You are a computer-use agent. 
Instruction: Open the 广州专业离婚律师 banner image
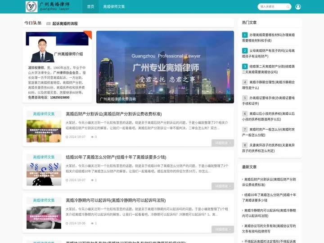[165, 67]
